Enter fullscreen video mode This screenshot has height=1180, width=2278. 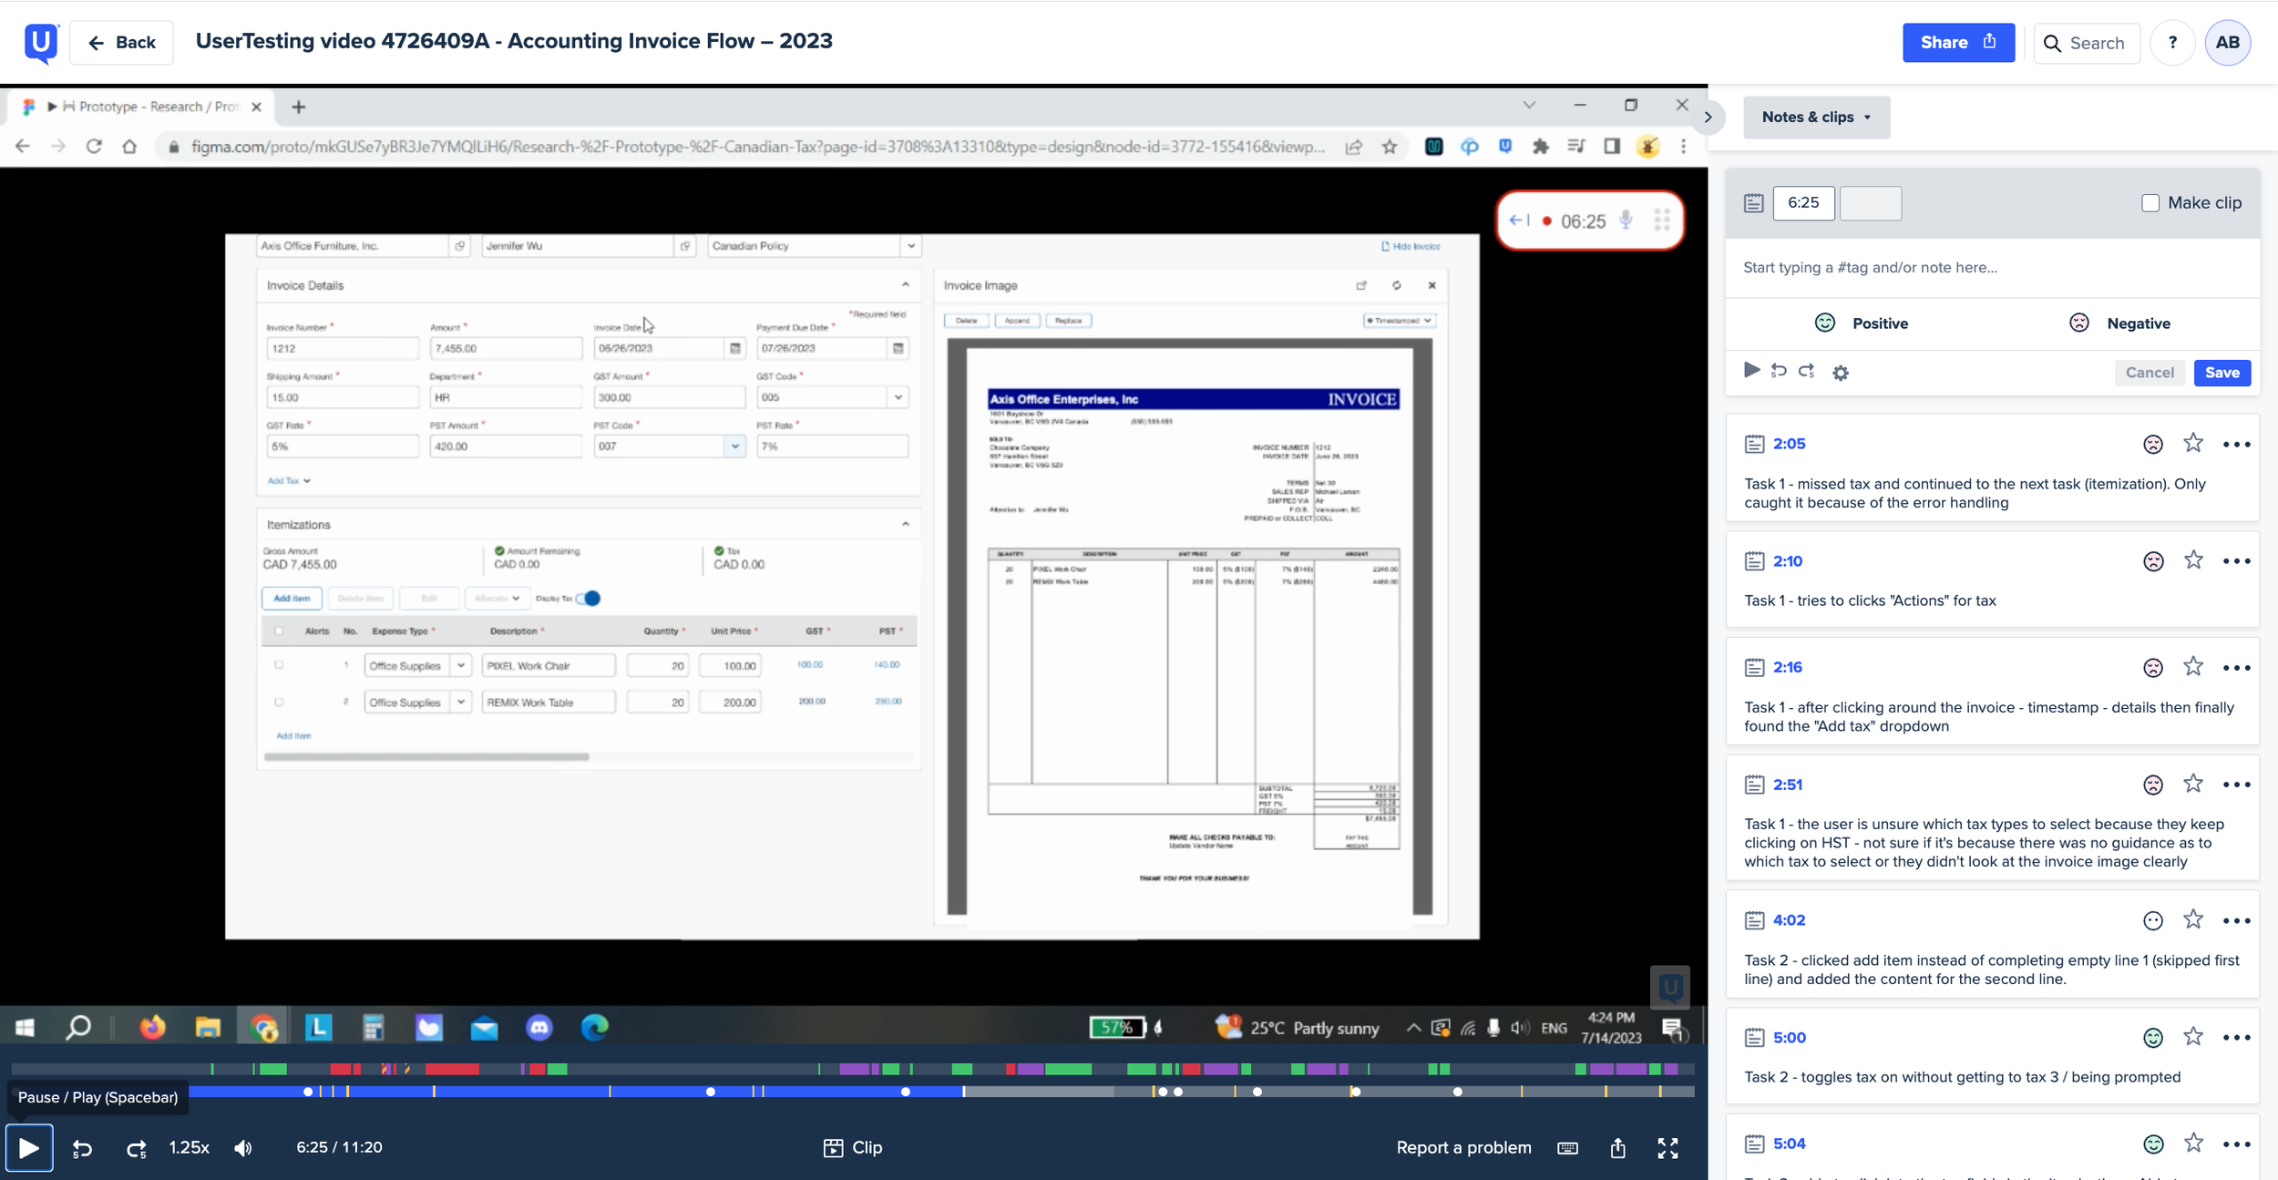coord(1667,1148)
